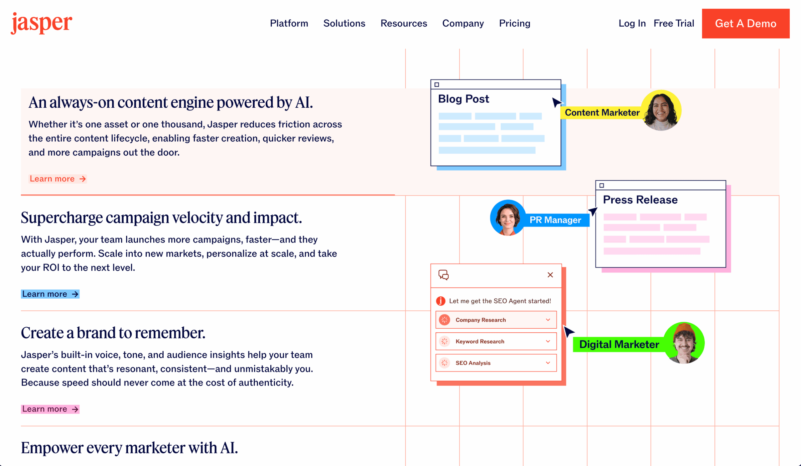Select 'Supercharge campaign velocity and impact' heading
The image size is (801, 466).
point(161,218)
